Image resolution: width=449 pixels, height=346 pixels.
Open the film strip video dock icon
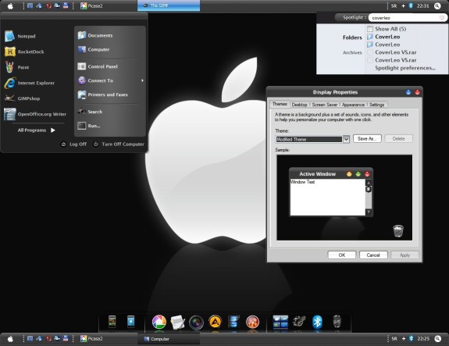click(233, 322)
